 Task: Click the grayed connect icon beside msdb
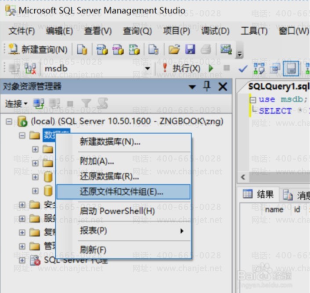point(14,69)
